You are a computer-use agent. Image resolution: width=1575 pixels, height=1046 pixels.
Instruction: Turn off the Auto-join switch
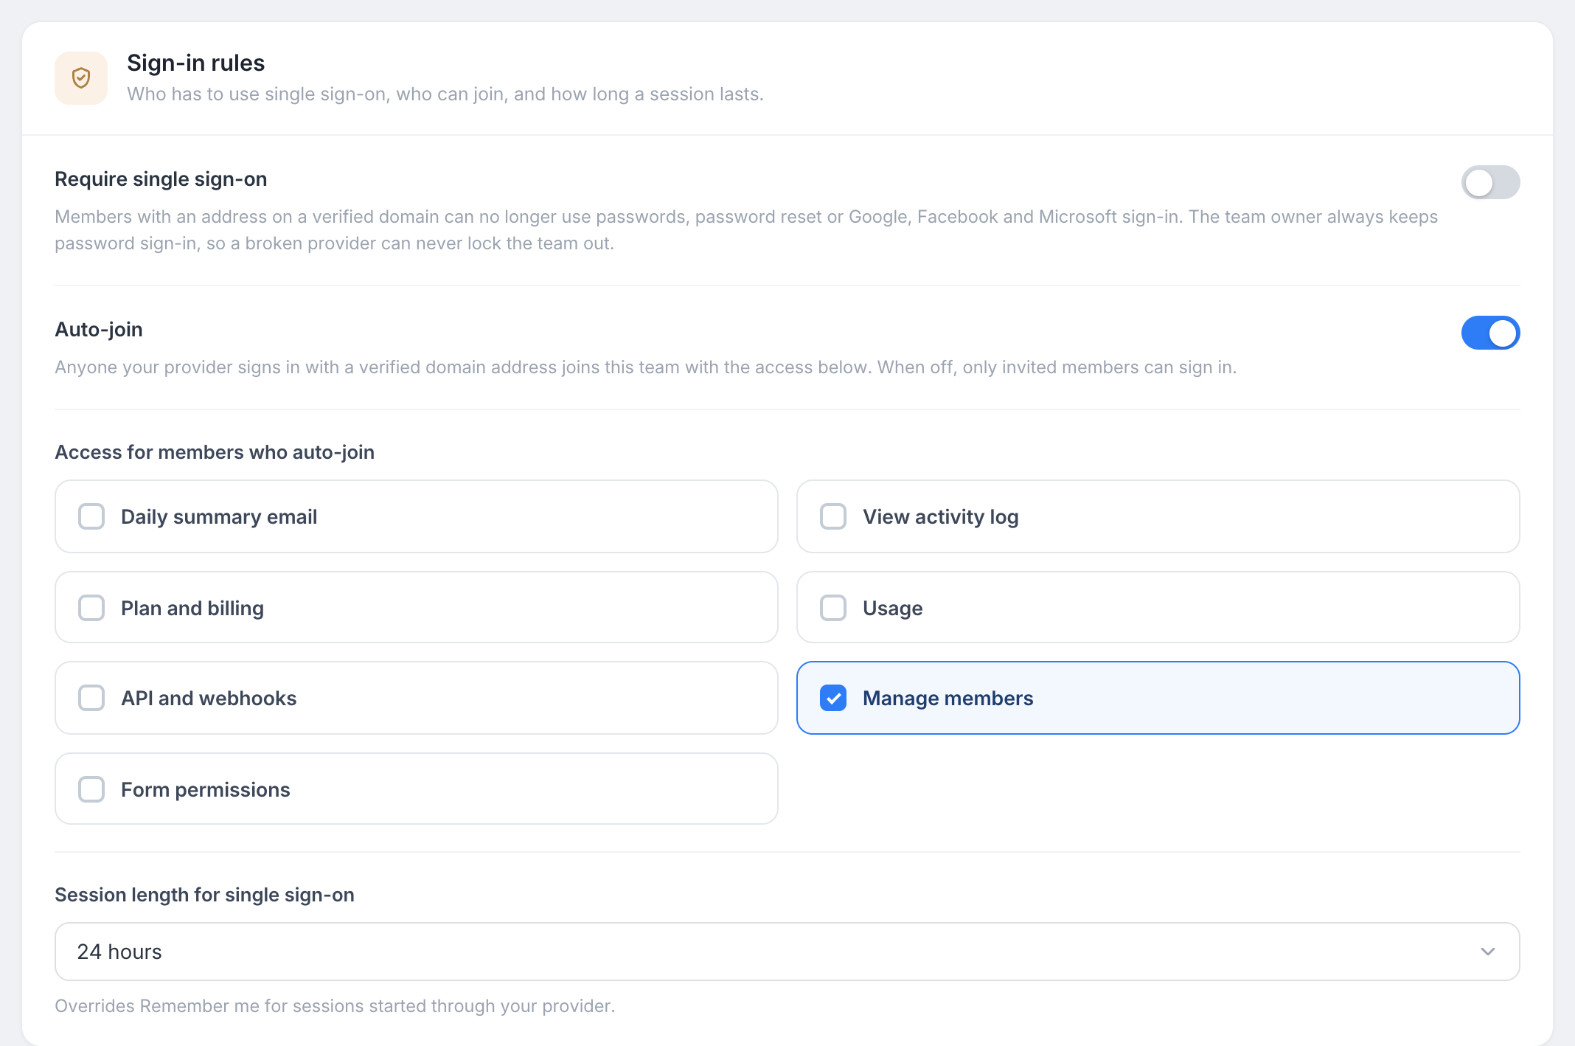click(1490, 333)
